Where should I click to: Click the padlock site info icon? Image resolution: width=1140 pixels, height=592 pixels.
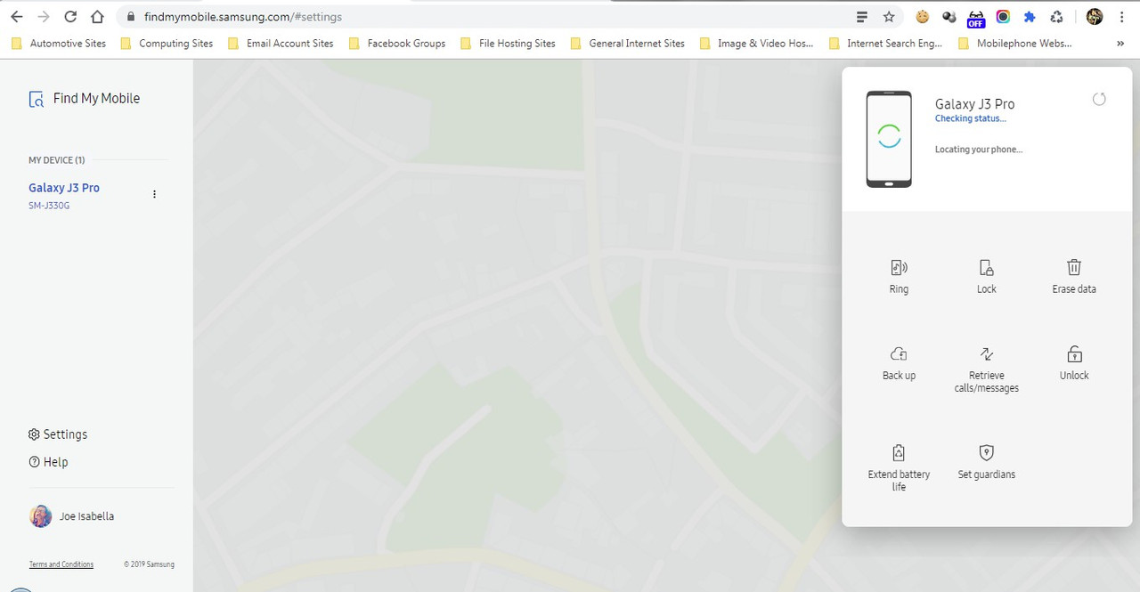(131, 17)
